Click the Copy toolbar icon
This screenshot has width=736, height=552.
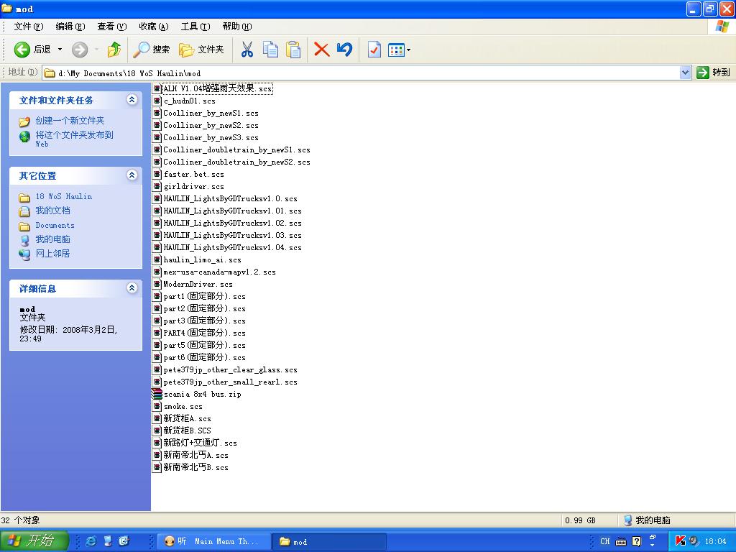click(x=270, y=50)
